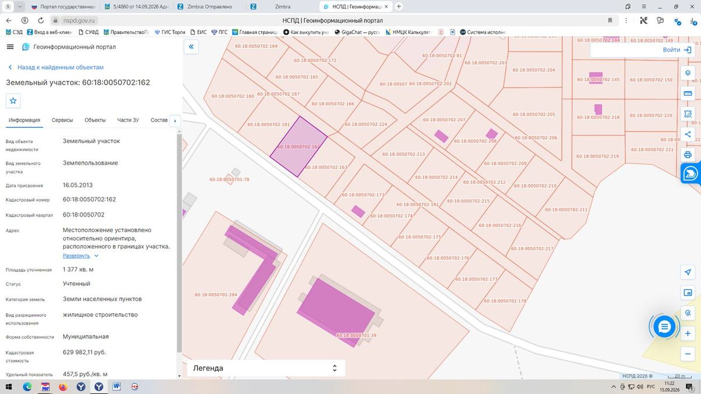Select the search-by-area map tool
Viewport: 701px width, 394px height.
(x=688, y=114)
